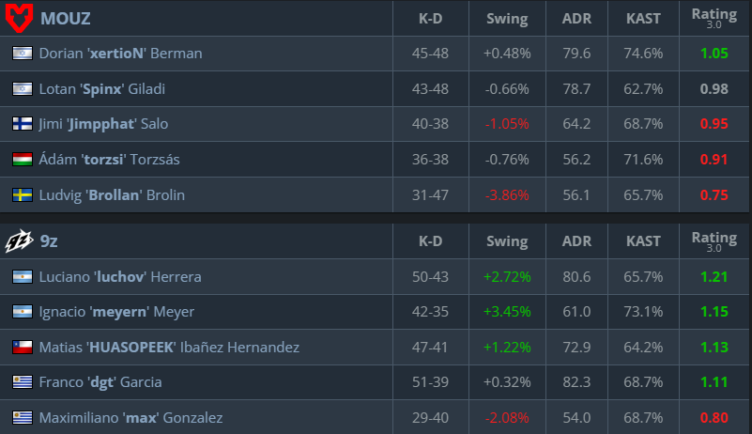752x434 pixels.
Task: Open Ignacio 'meyern' Meyer's player profile
Action: click(116, 312)
